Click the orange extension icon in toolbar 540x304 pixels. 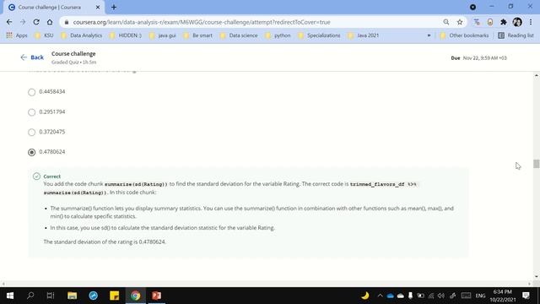(x=490, y=22)
